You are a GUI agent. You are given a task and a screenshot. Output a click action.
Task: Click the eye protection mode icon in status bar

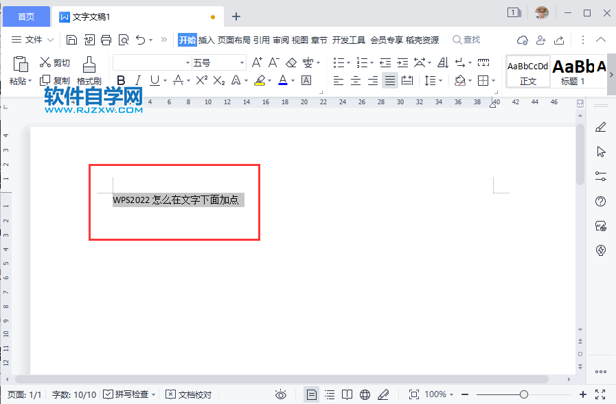tap(281, 394)
